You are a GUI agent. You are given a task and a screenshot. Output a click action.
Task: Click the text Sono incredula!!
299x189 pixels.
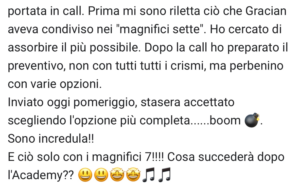[x=51, y=139]
